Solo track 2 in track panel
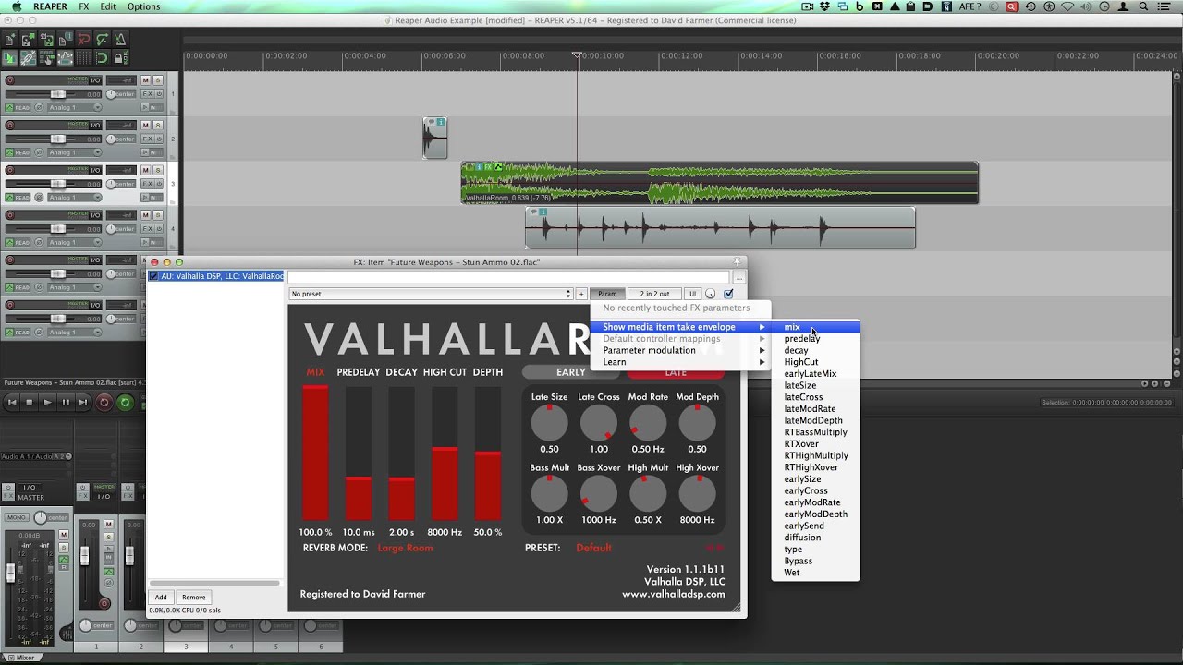Viewport: 1183px width, 665px height. 158,126
